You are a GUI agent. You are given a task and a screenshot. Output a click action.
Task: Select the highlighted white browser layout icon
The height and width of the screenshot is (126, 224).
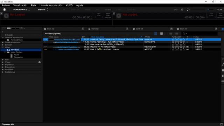click(9, 28)
